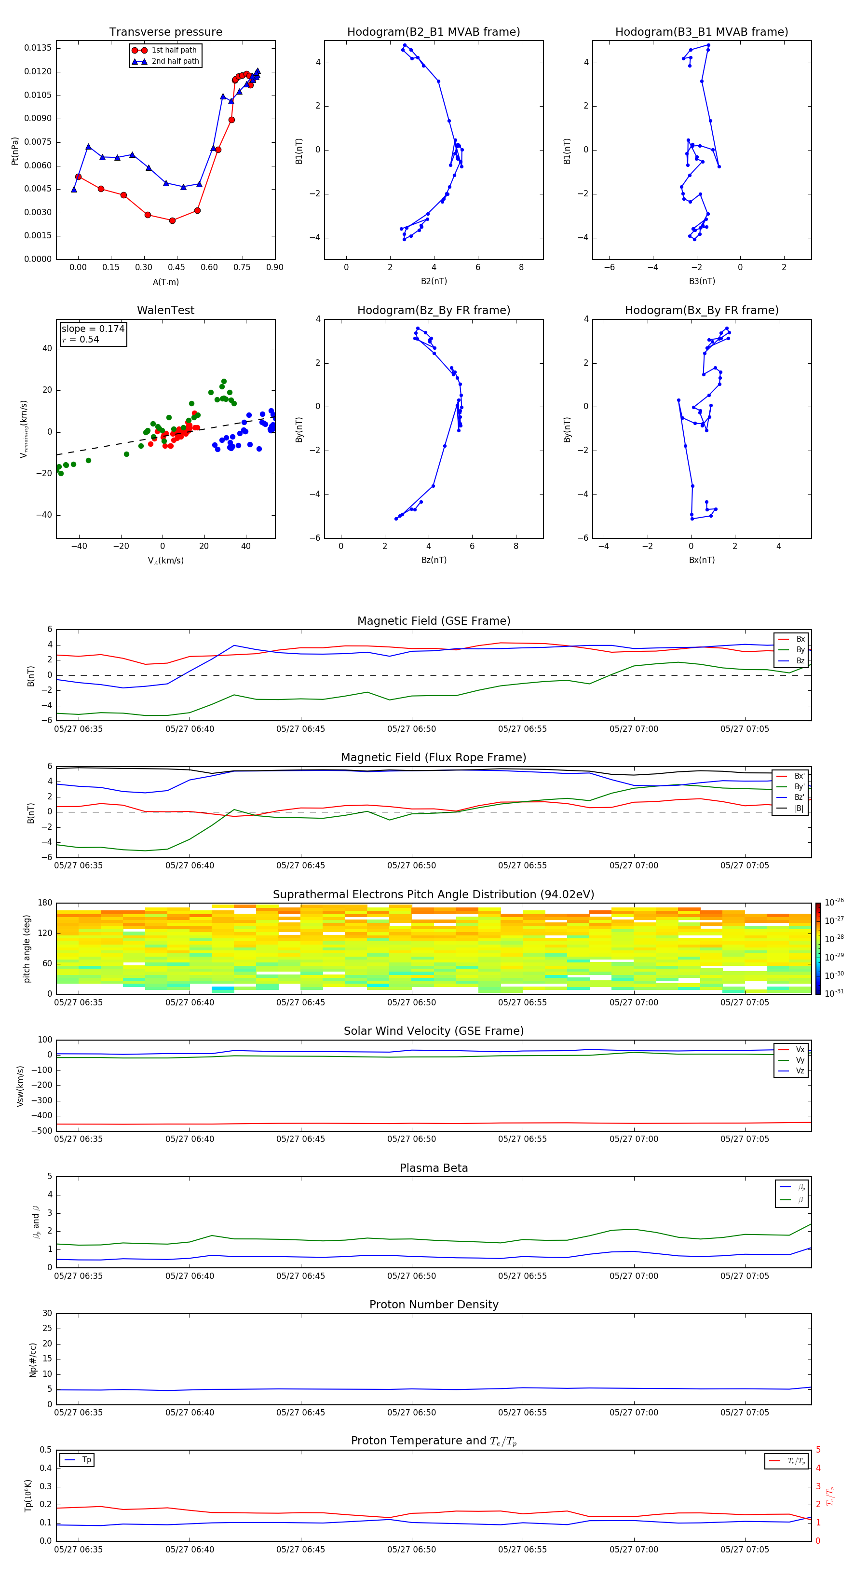
Task: Click the 'Magnetic Field (GSE Frame)' title
Action: pos(434,621)
